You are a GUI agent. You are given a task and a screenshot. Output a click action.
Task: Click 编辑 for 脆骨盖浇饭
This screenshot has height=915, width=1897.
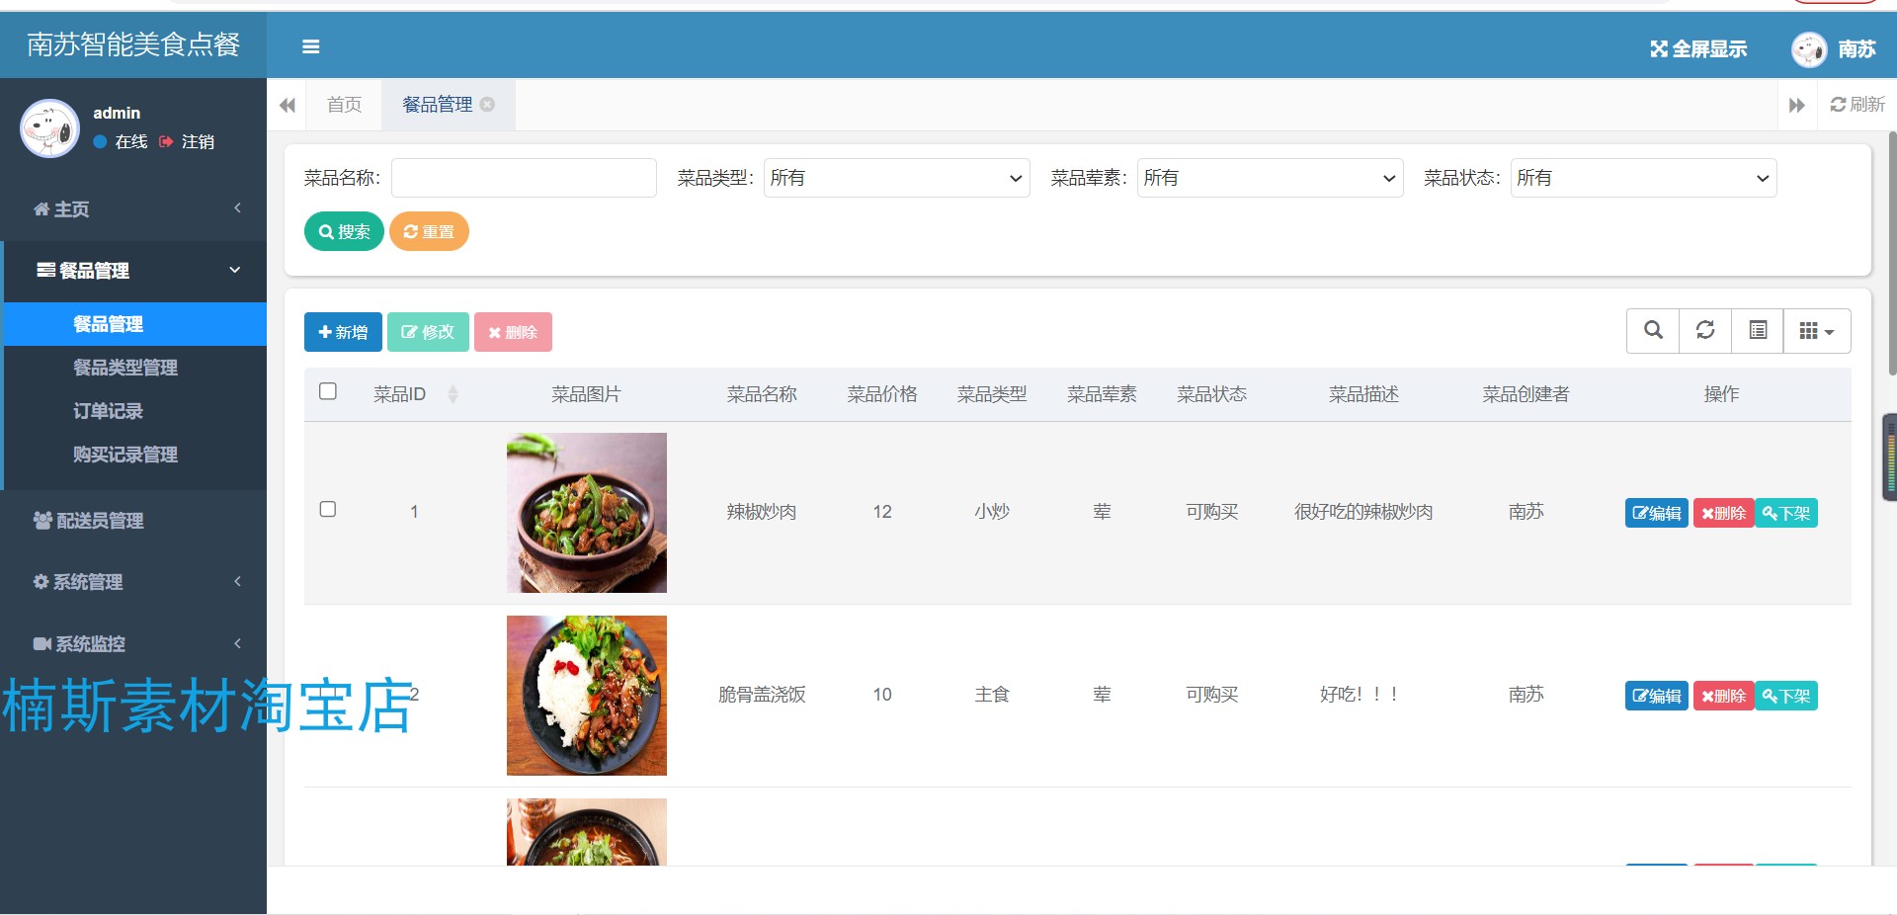[1657, 696]
